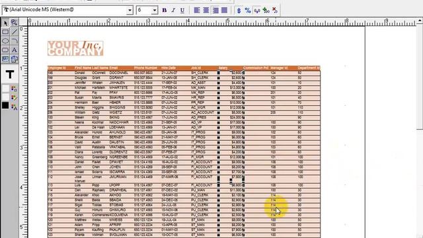Image resolution: width=423 pixels, height=238 pixels.
Task: Click the line color sample swatch
Action: pos(5,97)
